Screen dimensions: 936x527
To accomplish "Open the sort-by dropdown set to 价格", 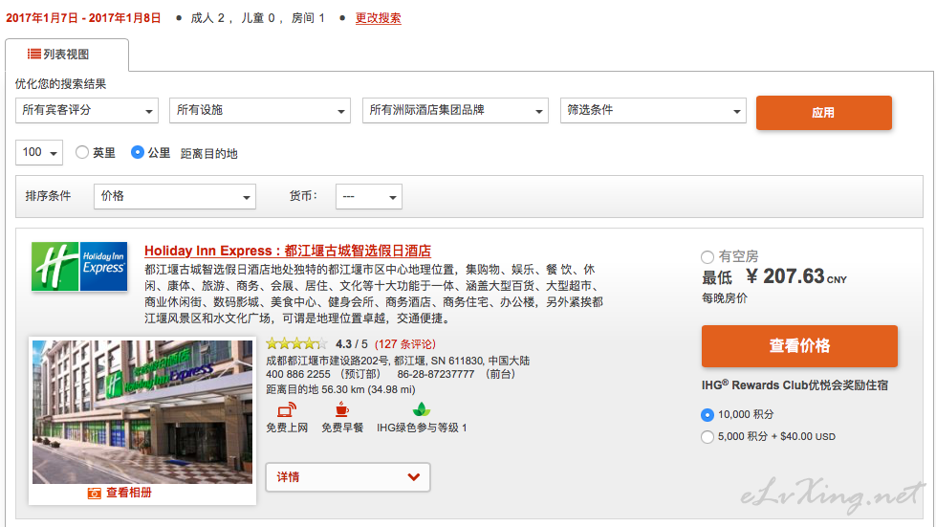I will pos(175,196).
